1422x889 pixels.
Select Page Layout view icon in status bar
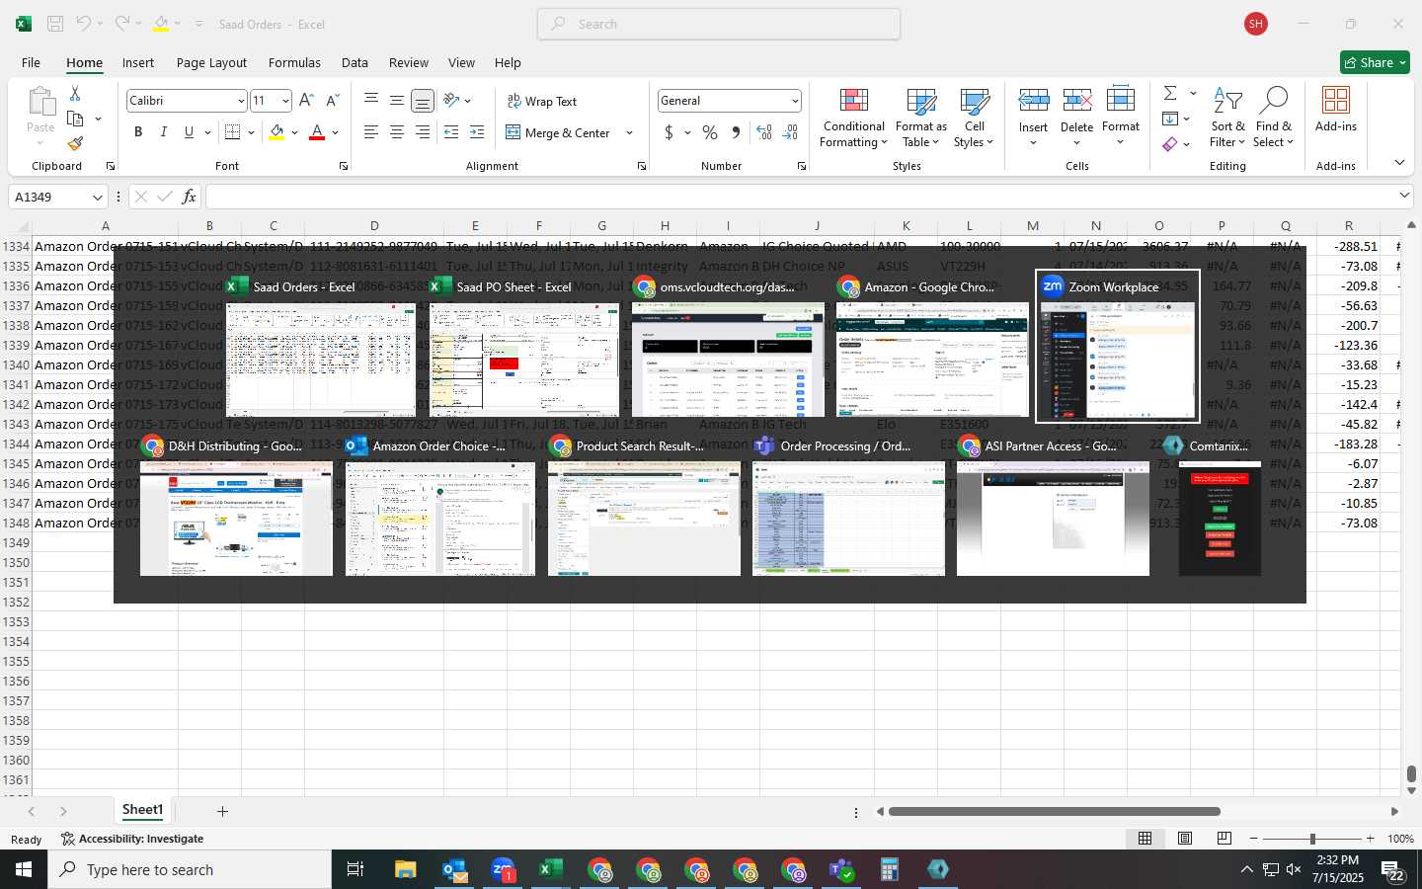[1185, 839]
